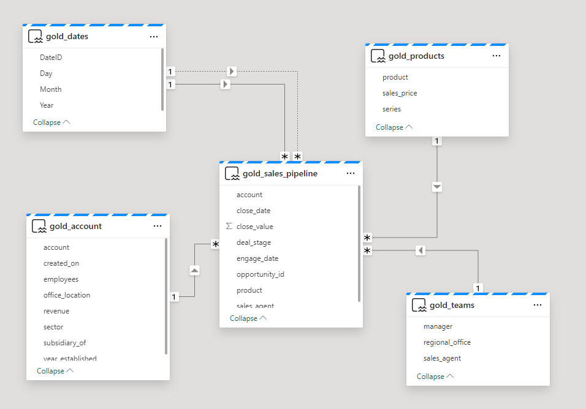Click filter direction arrow on gold_teams relationship
Image resolution: width=586 pixels, height=409 pixels.
(x=420, y=250)
